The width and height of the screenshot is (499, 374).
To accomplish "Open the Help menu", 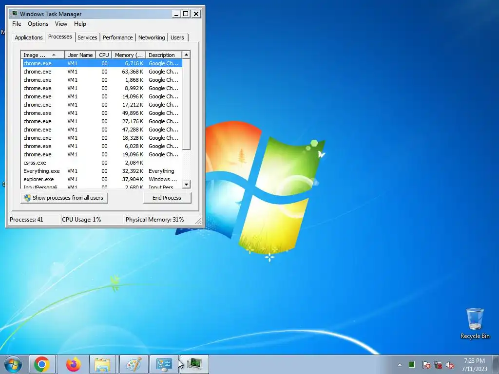I will click(x=80, y=24).
